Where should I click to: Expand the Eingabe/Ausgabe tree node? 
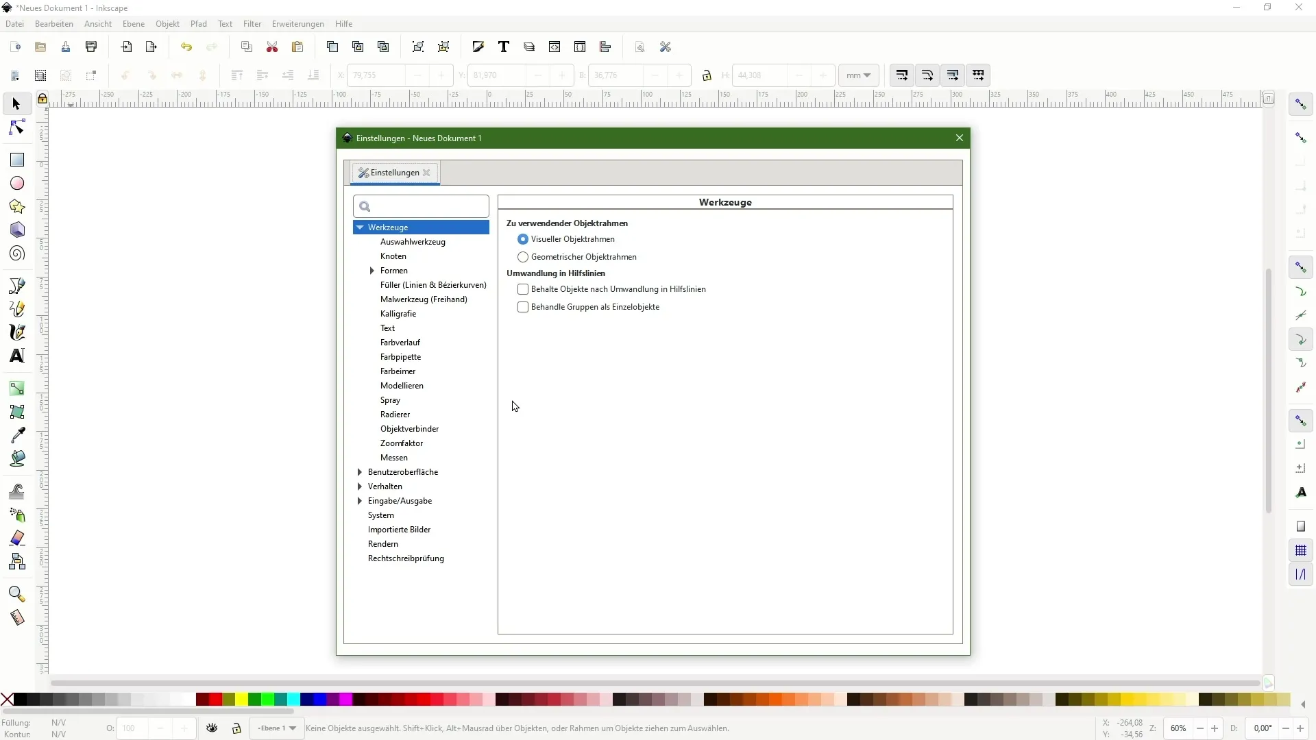coord(360,501)
